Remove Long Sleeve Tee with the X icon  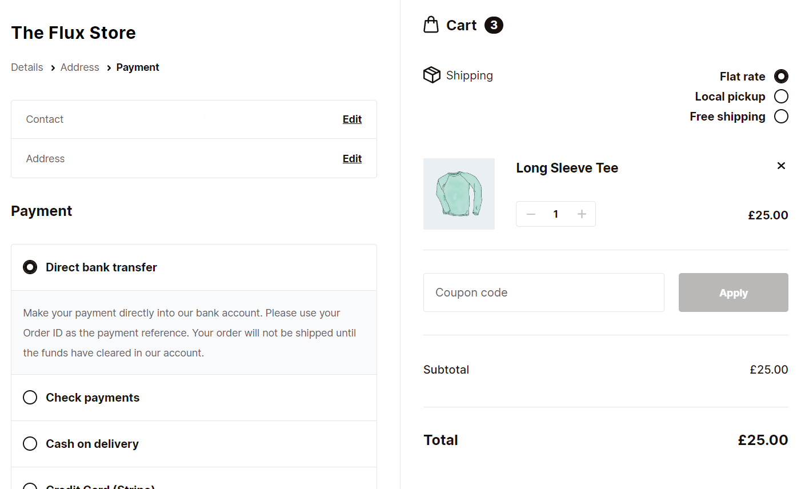click(x=781, y=166)
